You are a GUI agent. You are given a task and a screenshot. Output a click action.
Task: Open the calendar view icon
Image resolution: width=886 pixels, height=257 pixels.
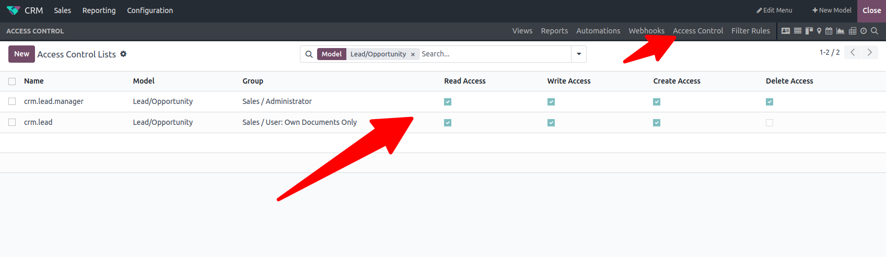[x=829, y=31]
